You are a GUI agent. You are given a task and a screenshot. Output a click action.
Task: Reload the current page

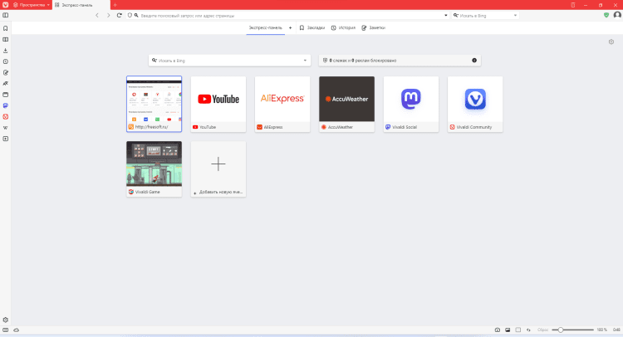119,16
